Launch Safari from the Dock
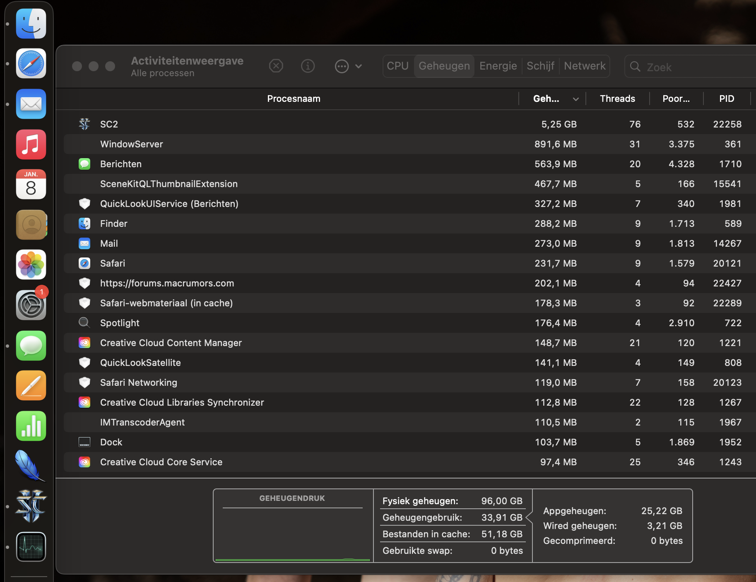Image resolution: width=756 pixels, height=582 pixels. point(31,63)
